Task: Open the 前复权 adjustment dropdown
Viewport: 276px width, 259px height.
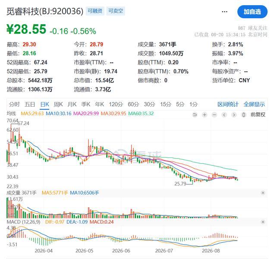Action: tap(258, 115)
